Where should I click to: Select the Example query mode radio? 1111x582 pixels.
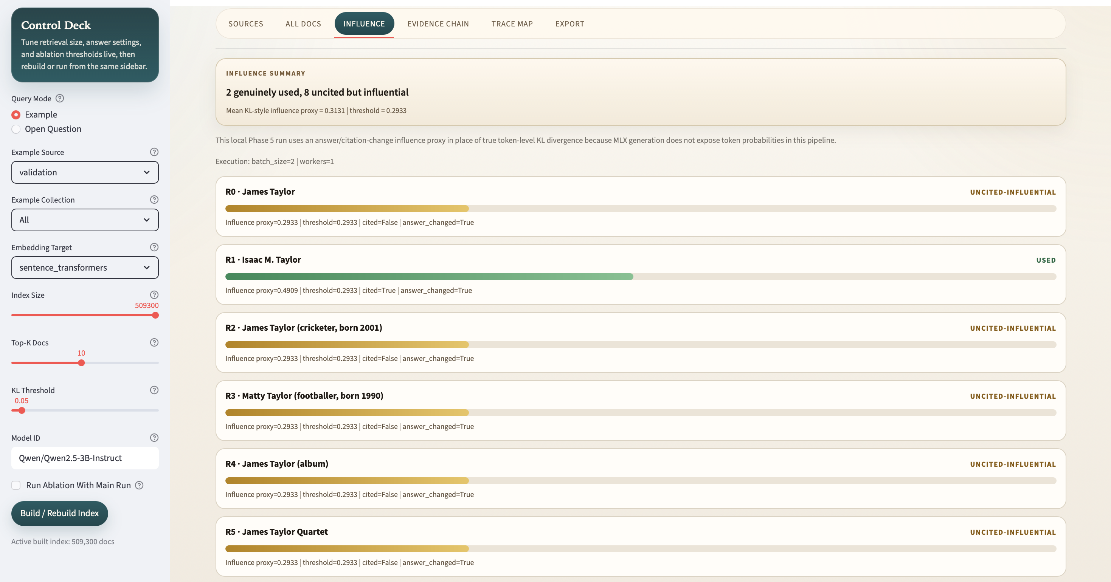coord(16,115)
